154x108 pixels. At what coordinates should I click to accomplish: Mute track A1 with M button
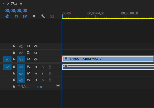[x=36, y=67]
